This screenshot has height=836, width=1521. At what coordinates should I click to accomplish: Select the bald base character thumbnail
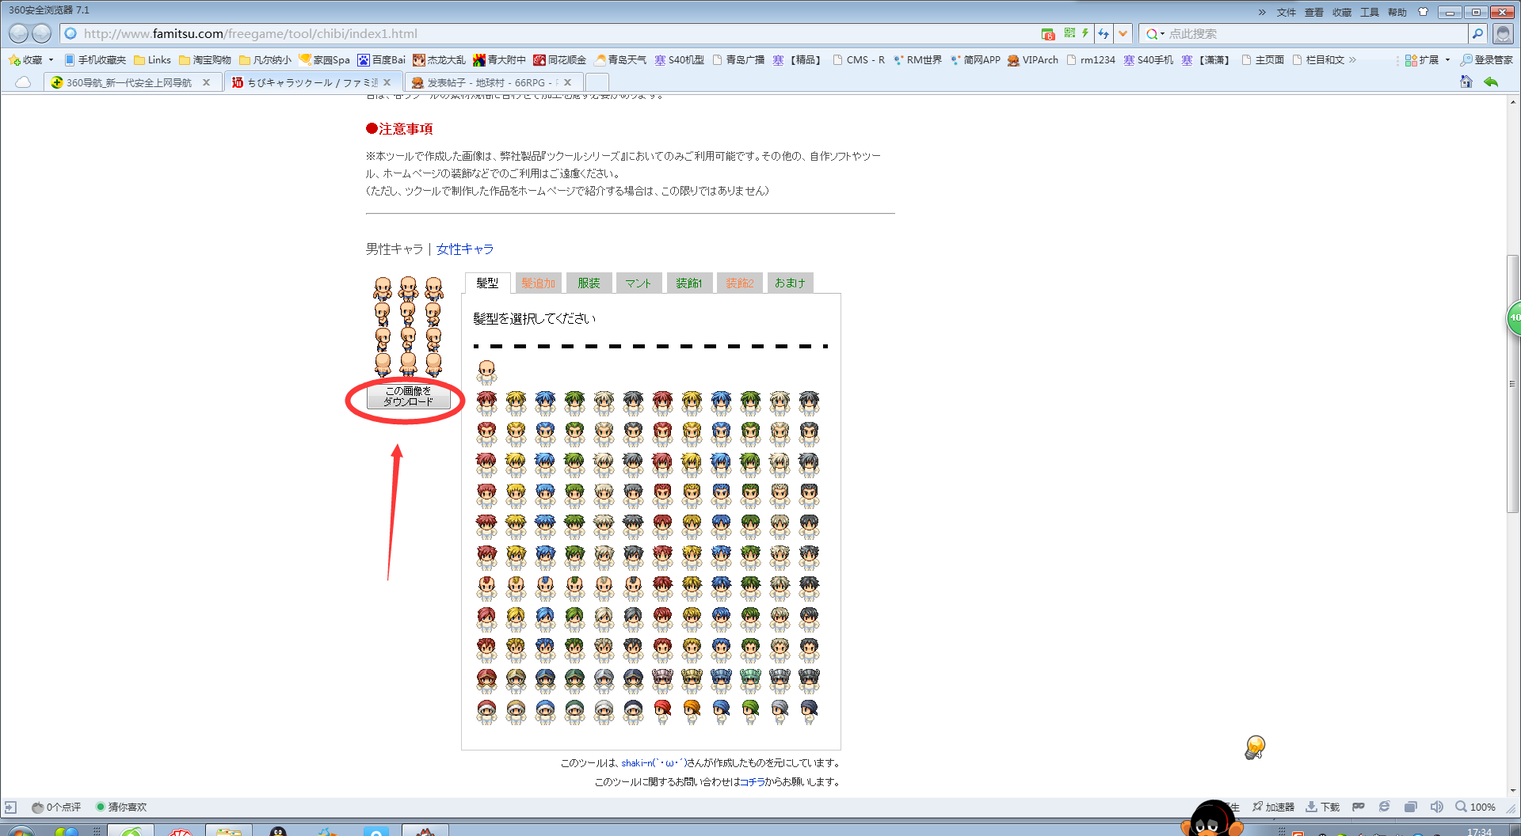[x=486, y=371]
